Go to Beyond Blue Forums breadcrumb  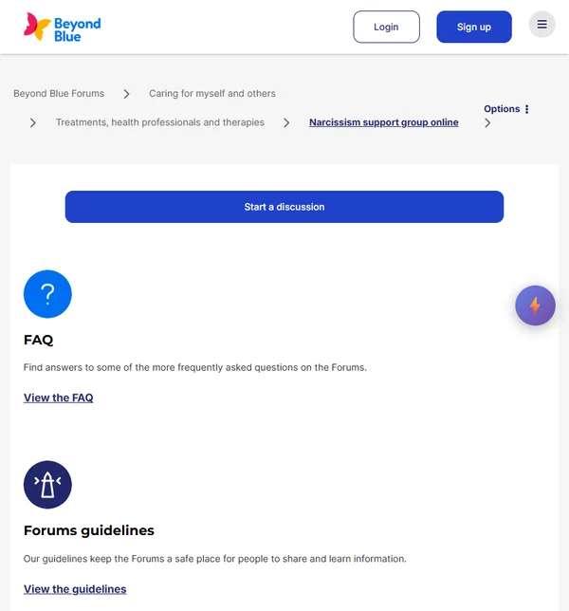(x=59, y=94)
